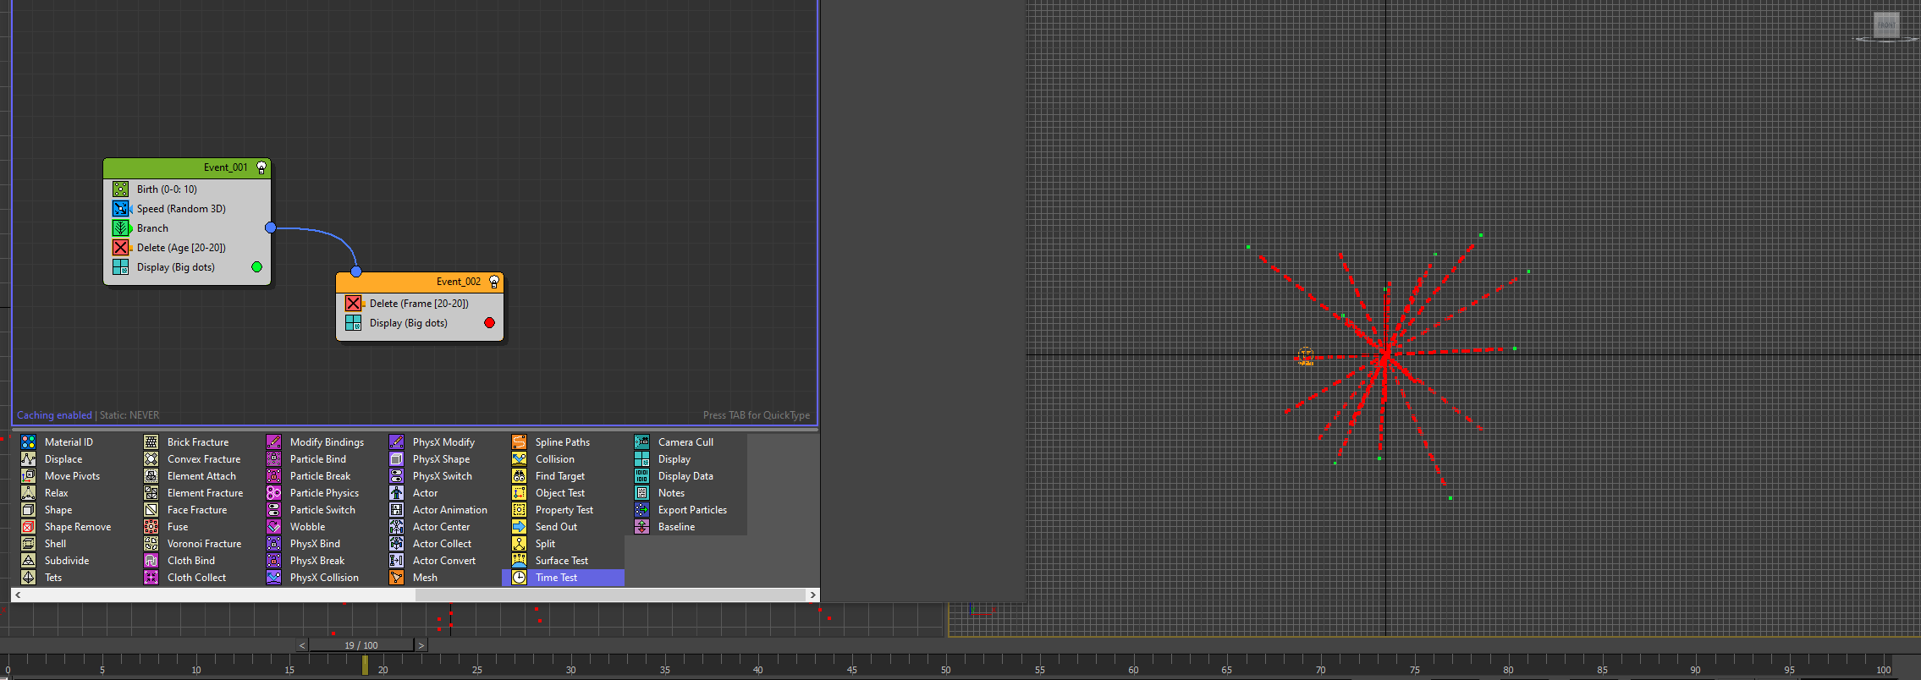Click the Branch operator in Event_001
Image resolution: width=1921 pixels, height=680 pixels.
tap(152, 228)
